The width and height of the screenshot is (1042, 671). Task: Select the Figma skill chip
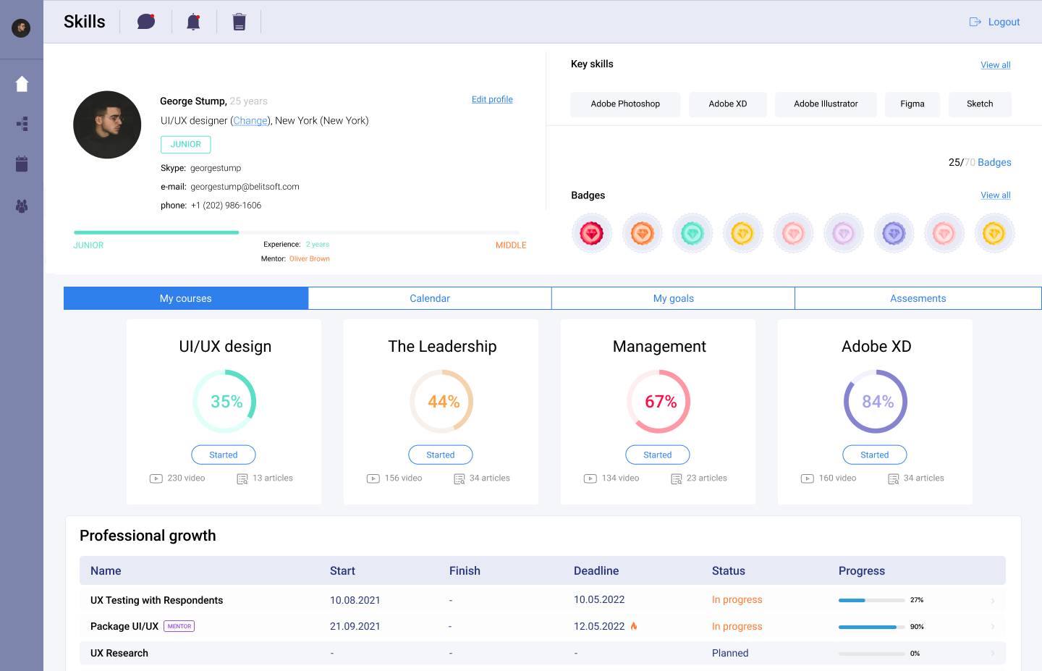tap(912, 104)
